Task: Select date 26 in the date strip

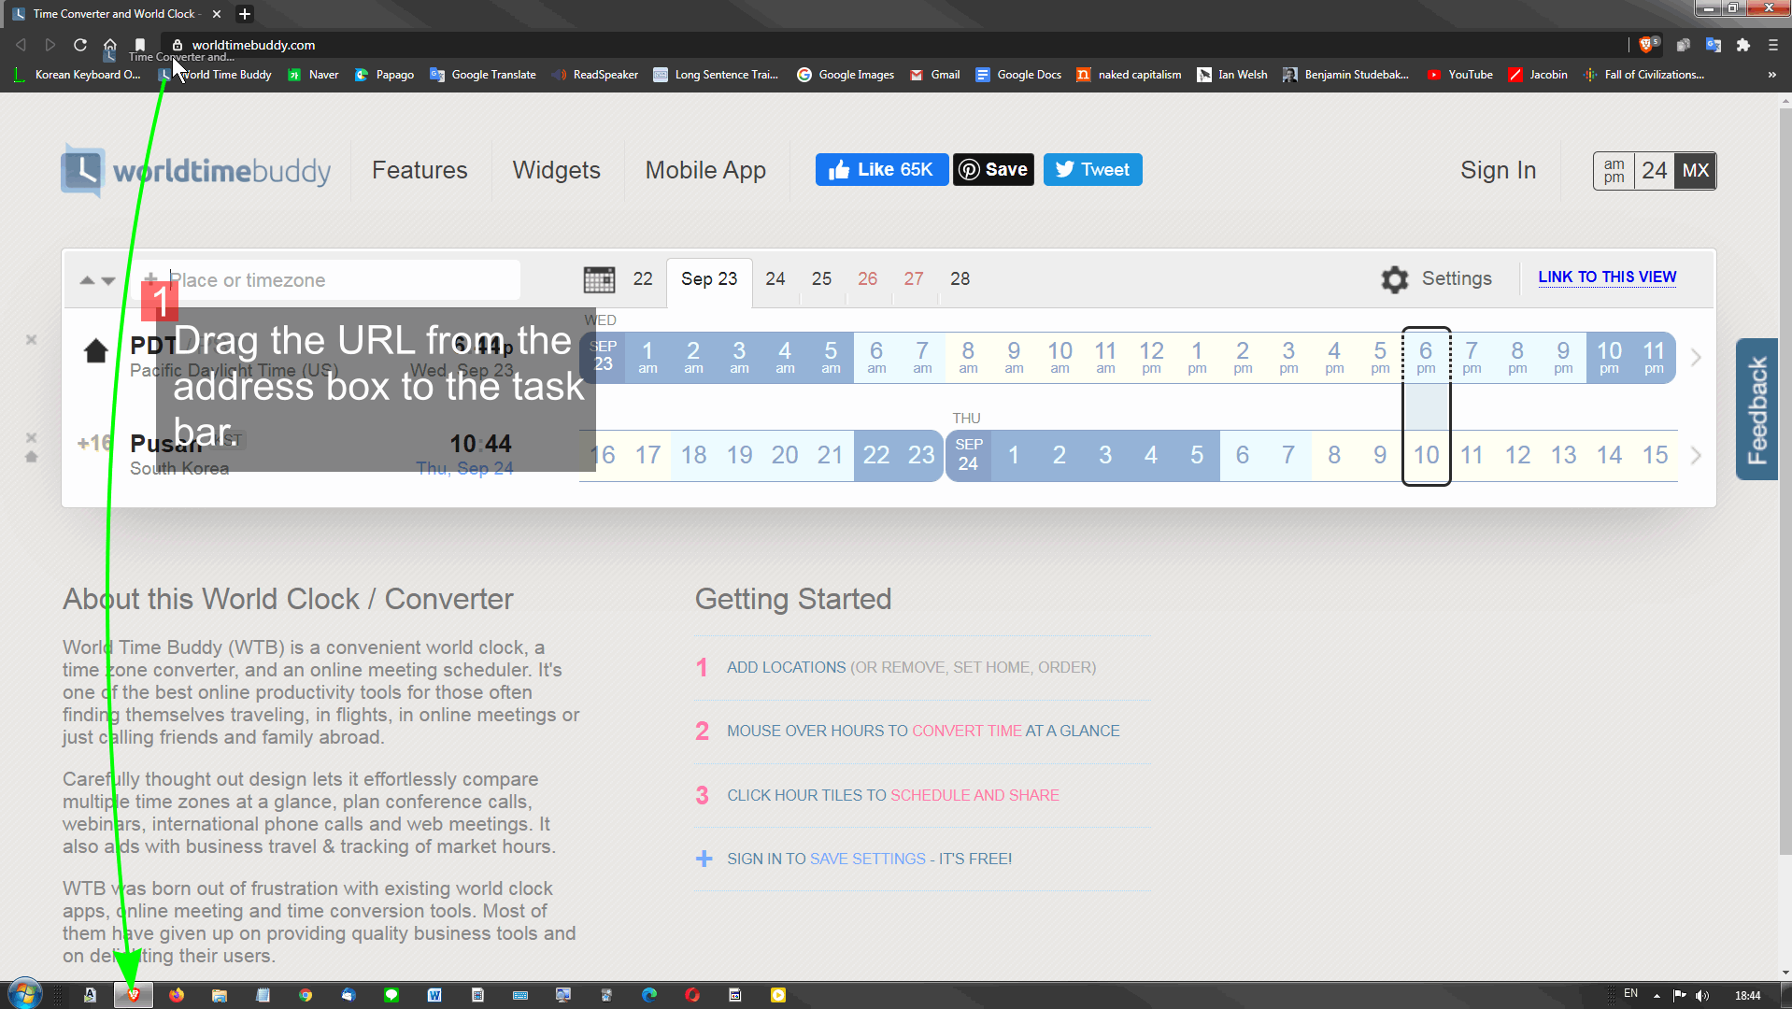Action: point(868,279)
